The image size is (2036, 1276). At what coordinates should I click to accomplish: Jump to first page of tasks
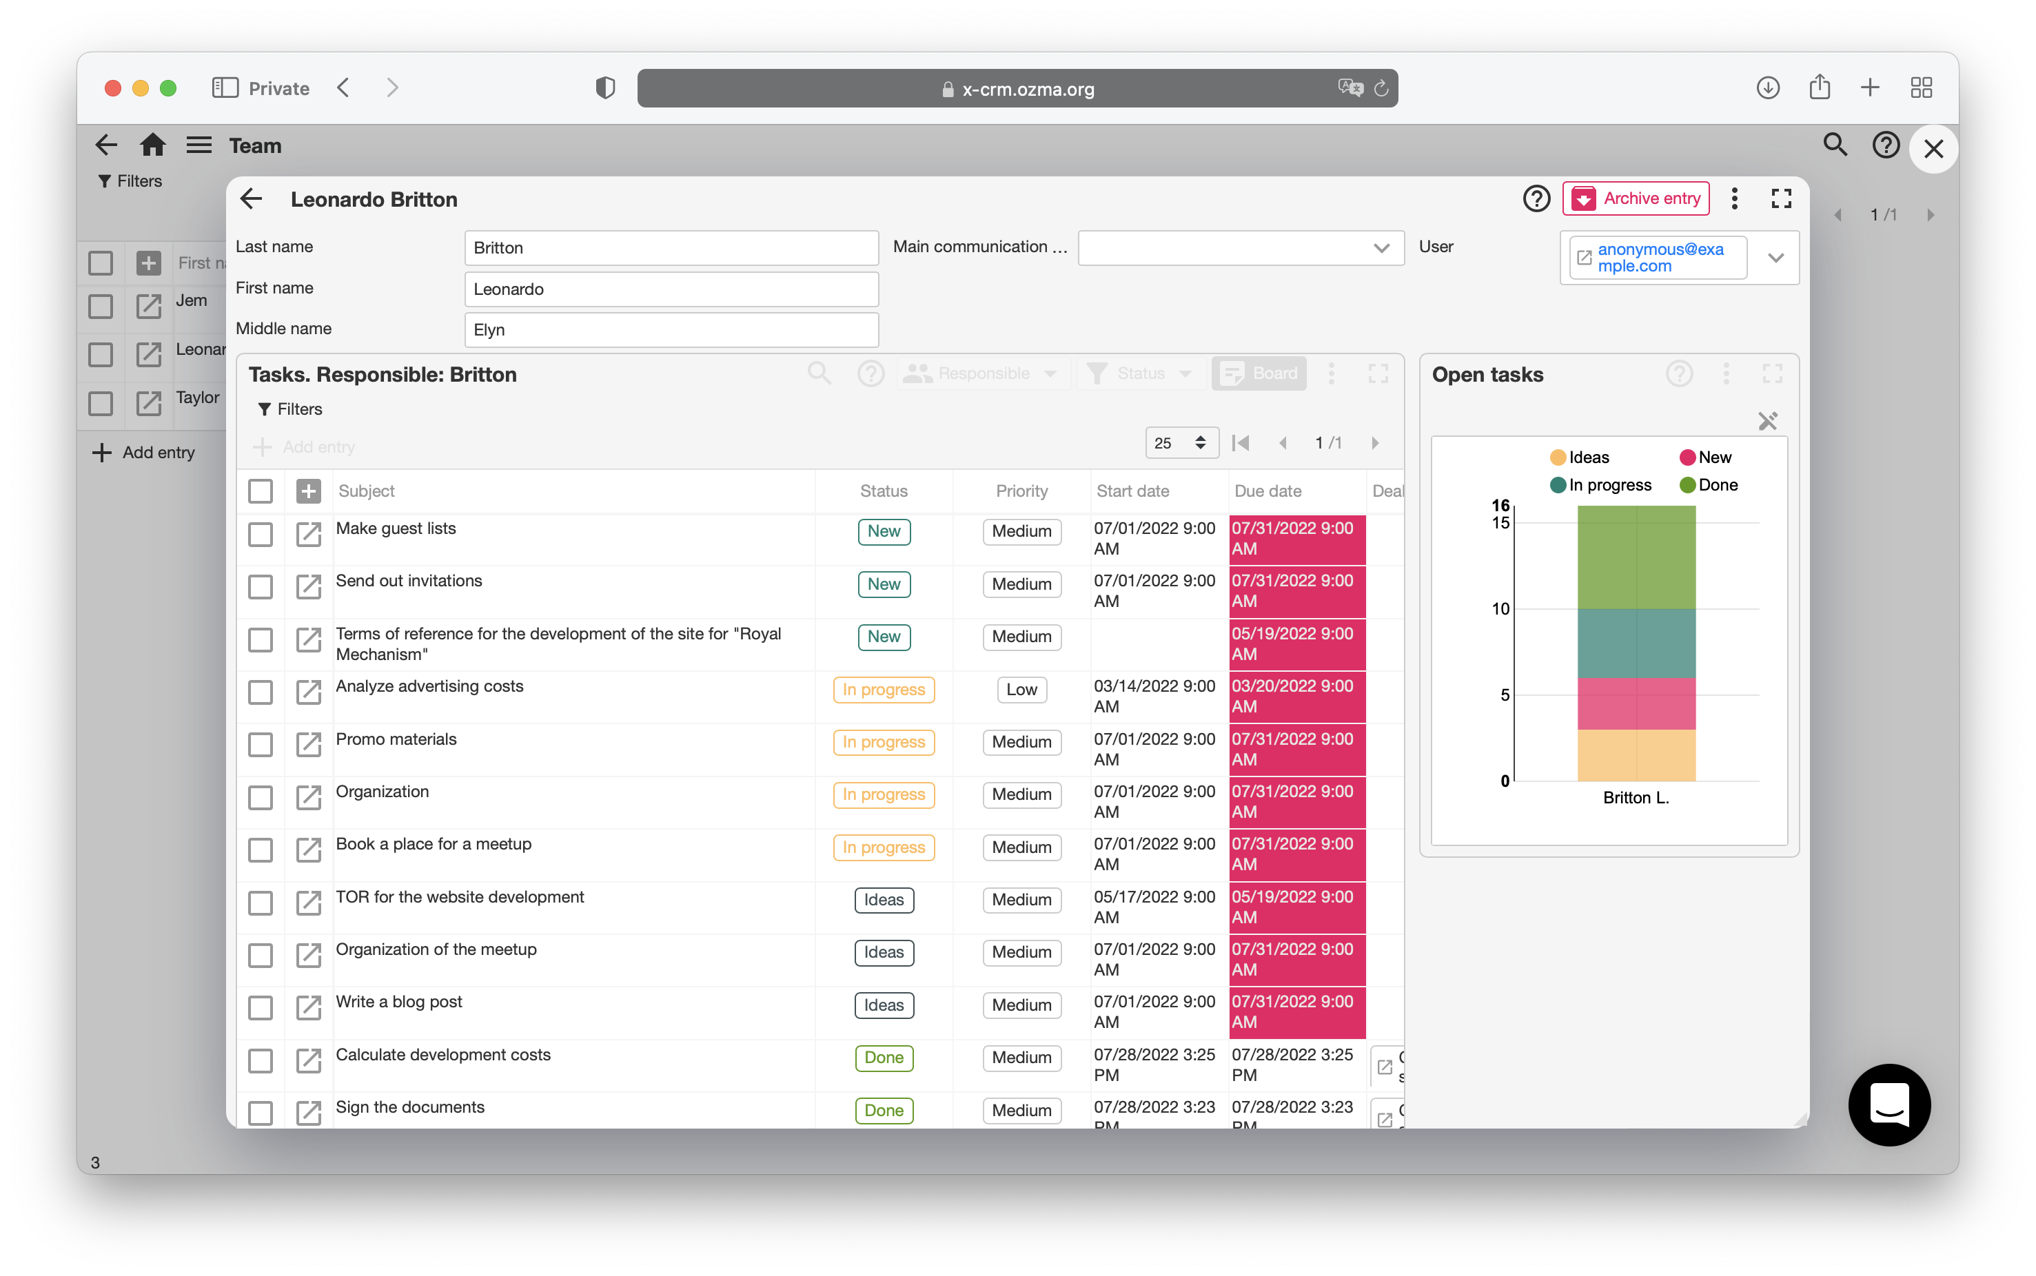click(1240, 443)
